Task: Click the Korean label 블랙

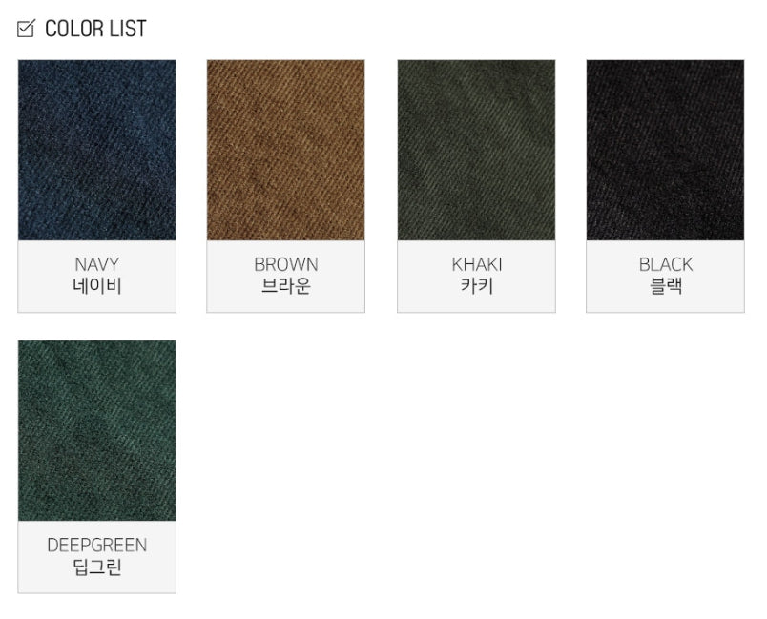Action: coord(665,286)
